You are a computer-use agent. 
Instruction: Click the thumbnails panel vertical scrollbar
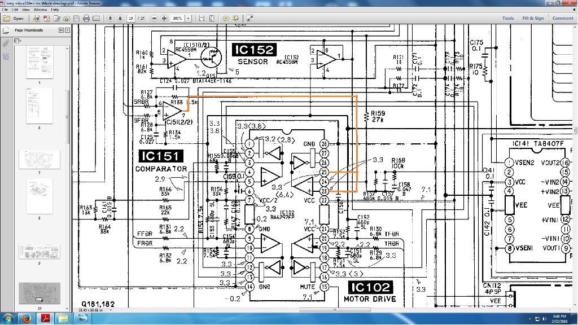click(68, 117)
